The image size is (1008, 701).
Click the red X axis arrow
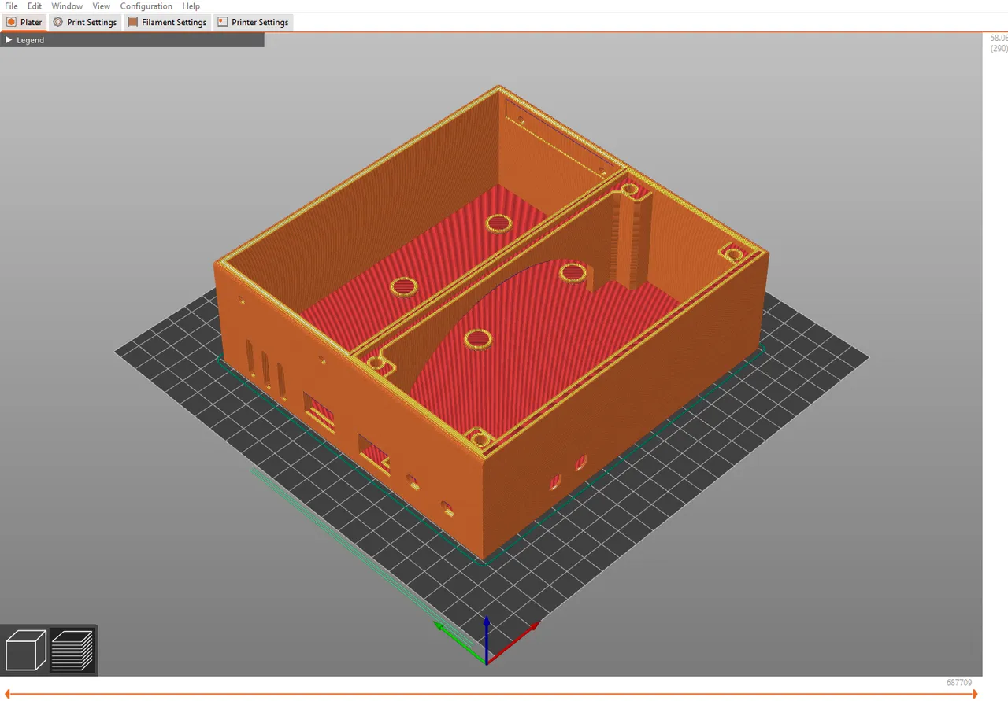(x=528, y=629)
